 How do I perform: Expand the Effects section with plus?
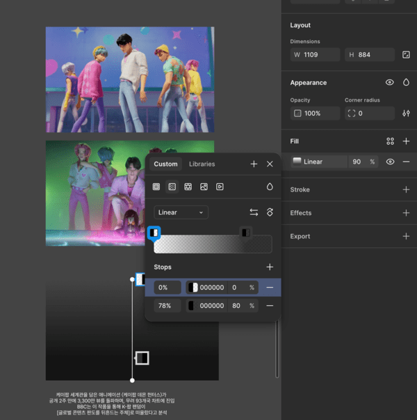click(x=406, y=213)
